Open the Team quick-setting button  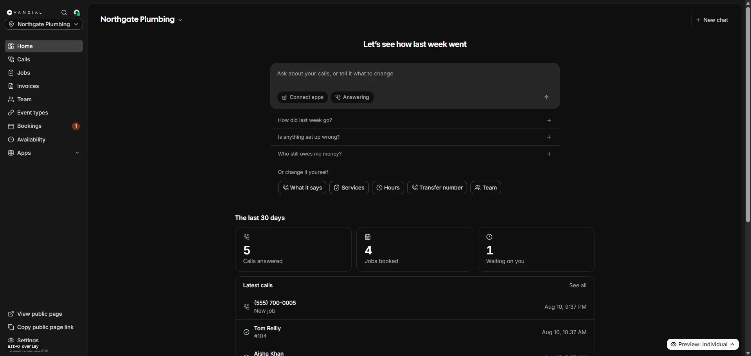pos(485,188)
